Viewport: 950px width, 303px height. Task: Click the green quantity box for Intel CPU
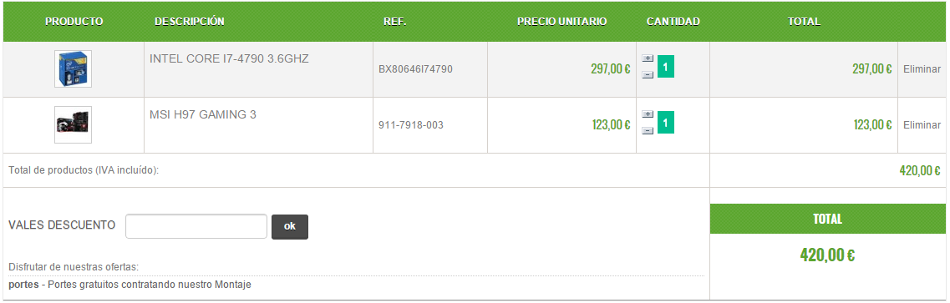point(665,67)
